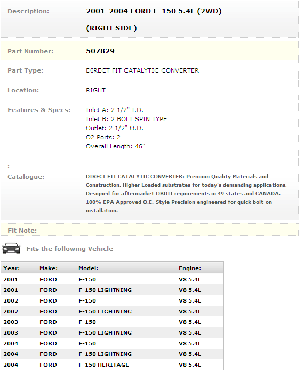
Task: Click the Fit Note label
Action: click(x=22, y=231)
